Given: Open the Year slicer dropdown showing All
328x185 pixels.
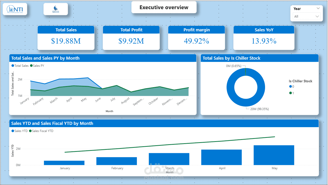Looking at the screenshot, I should (306, 16).
